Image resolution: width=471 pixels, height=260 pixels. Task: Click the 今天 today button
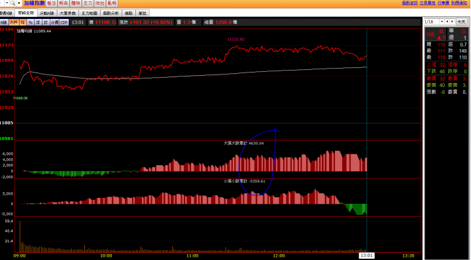461,22
